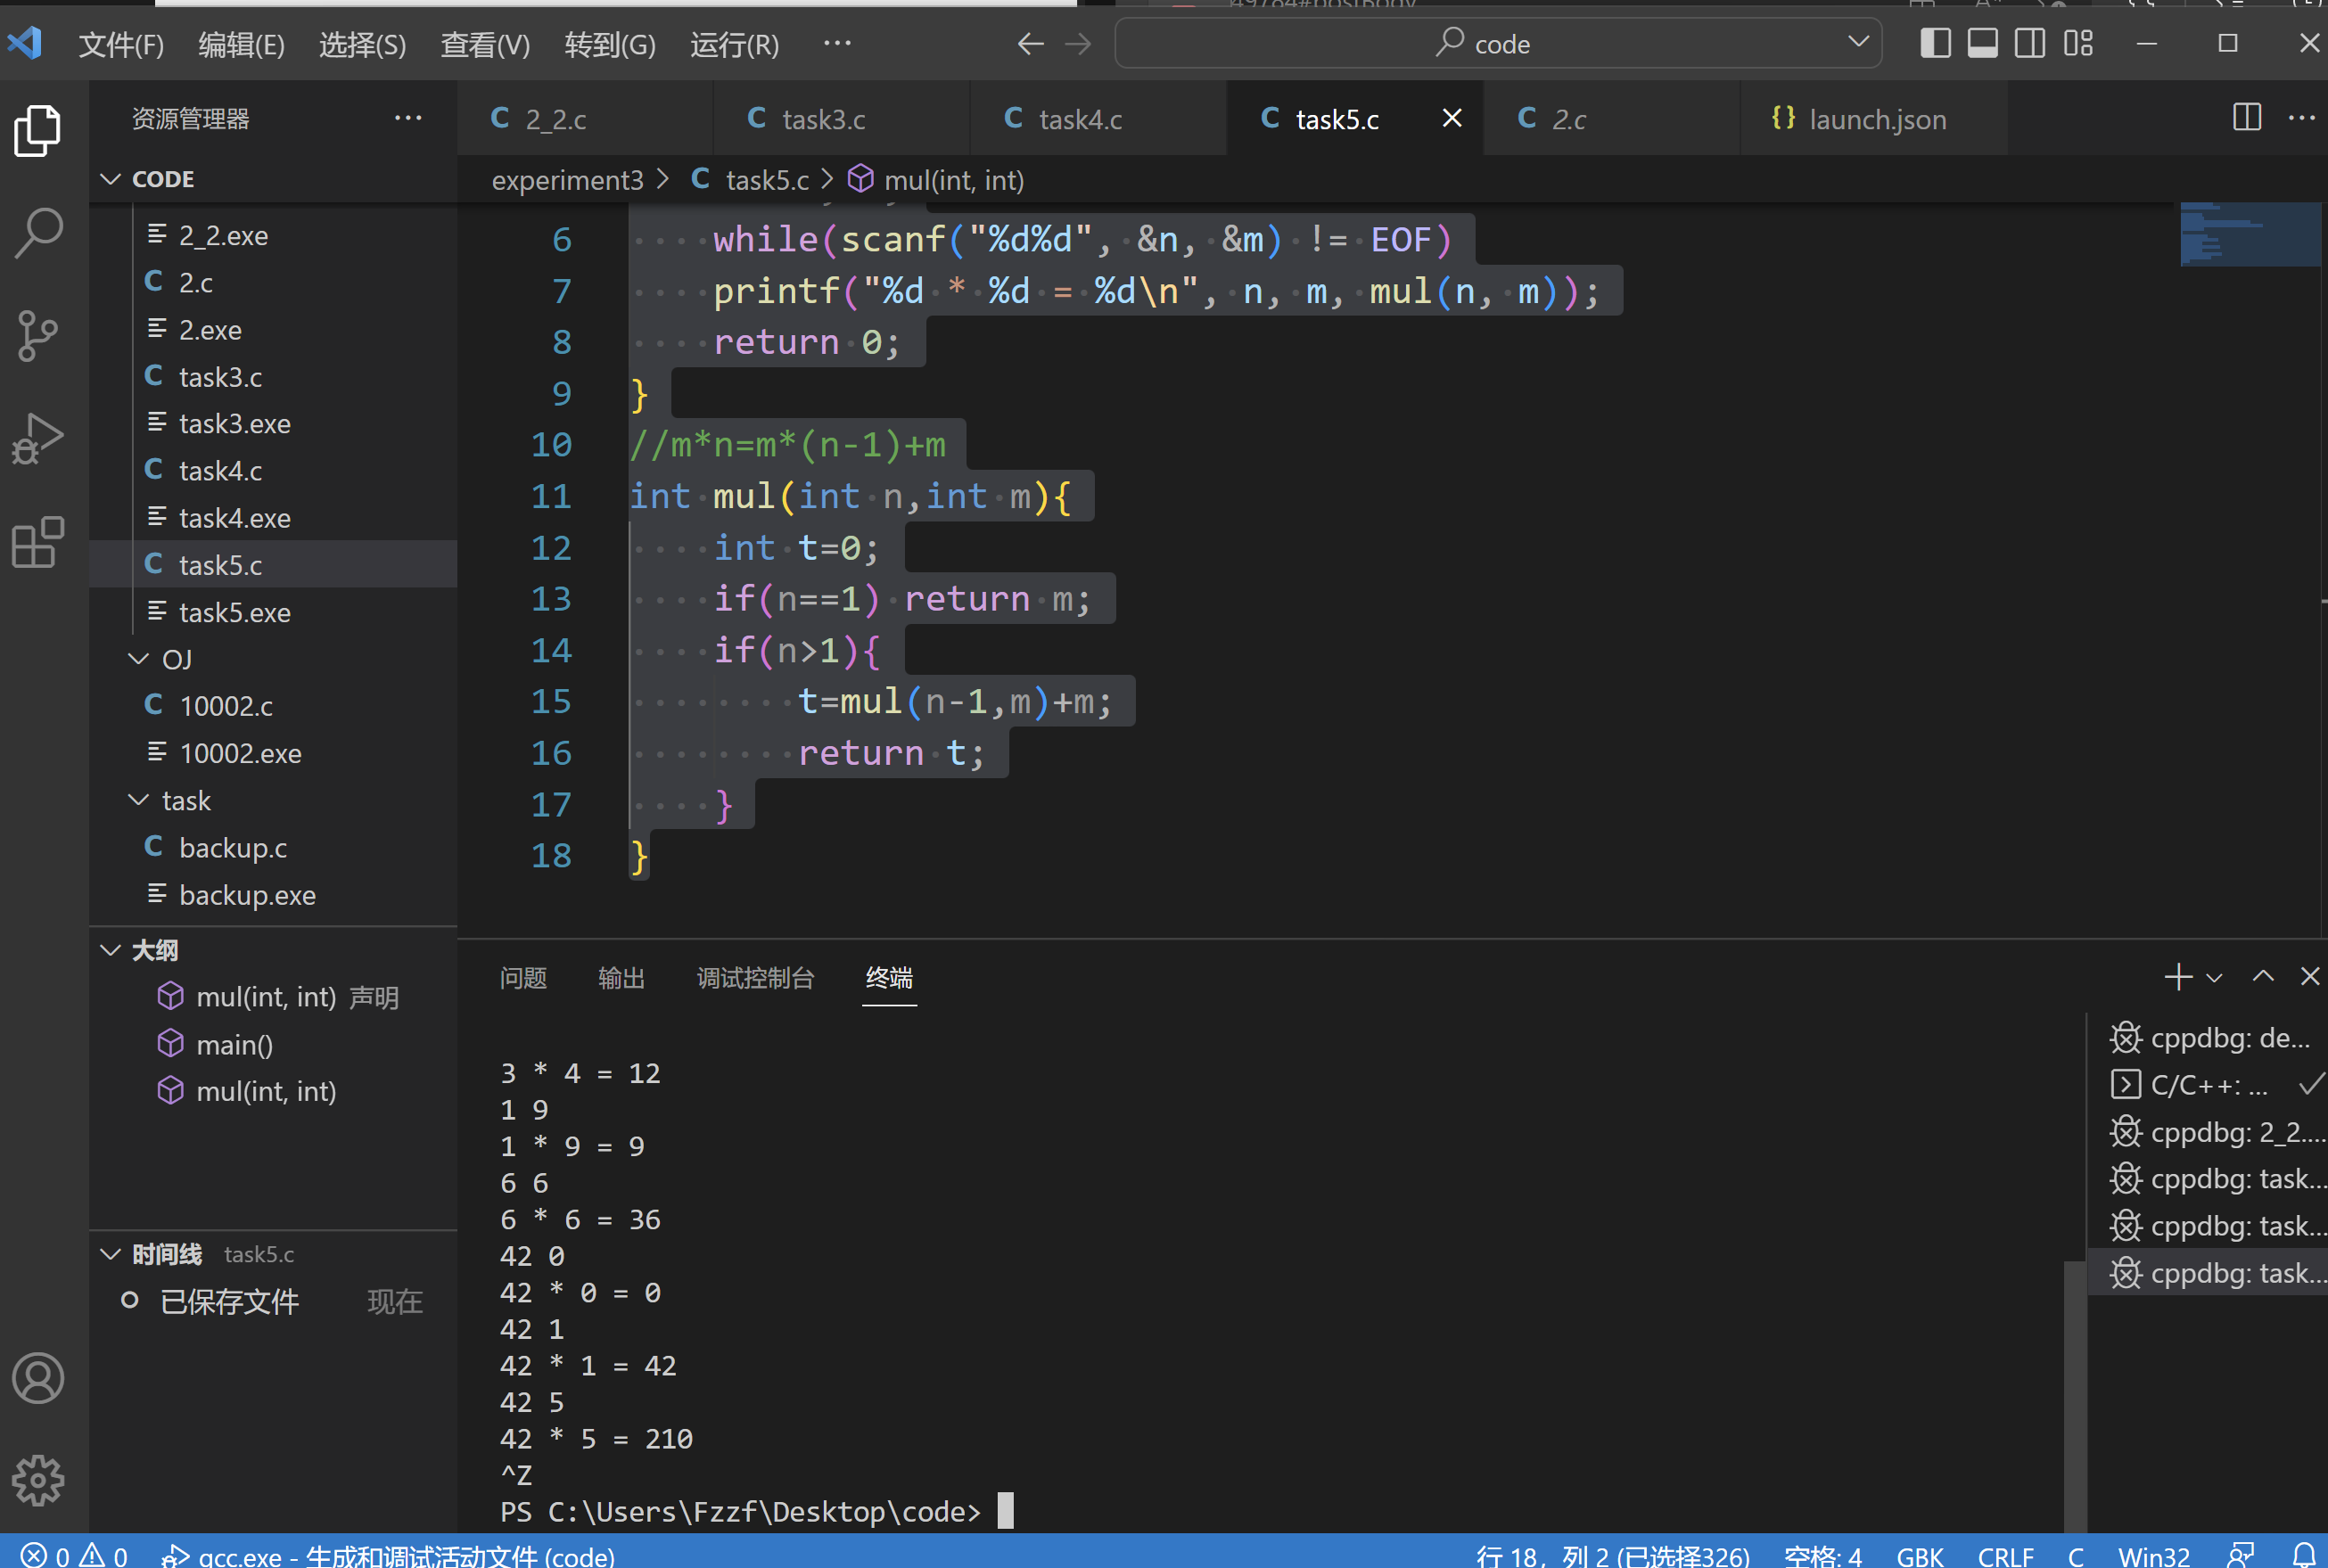
Task: Open the Manage settings gear
Action: pyautogui.click(x=38, y=1479)
